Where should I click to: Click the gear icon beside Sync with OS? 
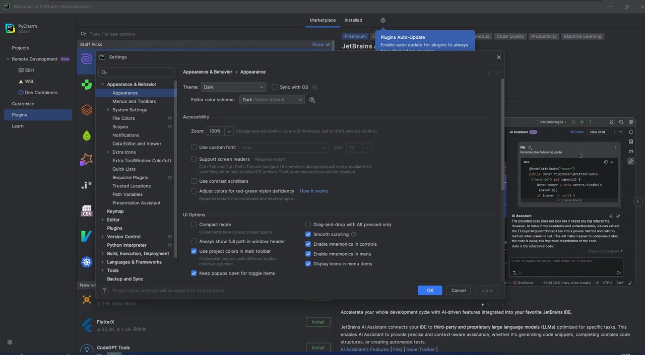tap(315, 87)
